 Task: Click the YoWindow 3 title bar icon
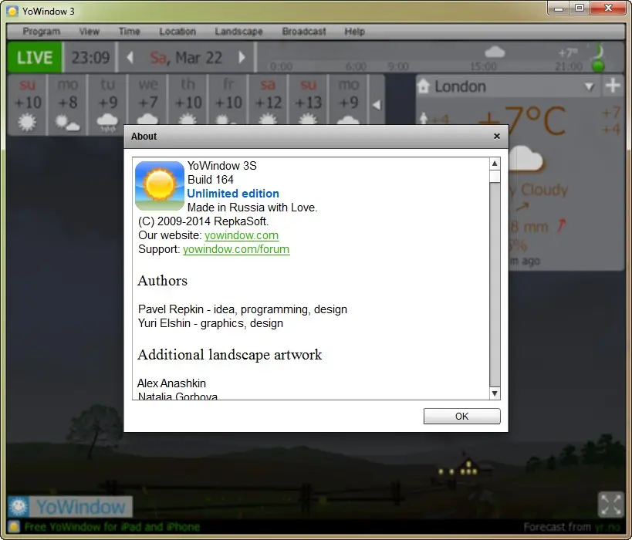coord(12,11)
